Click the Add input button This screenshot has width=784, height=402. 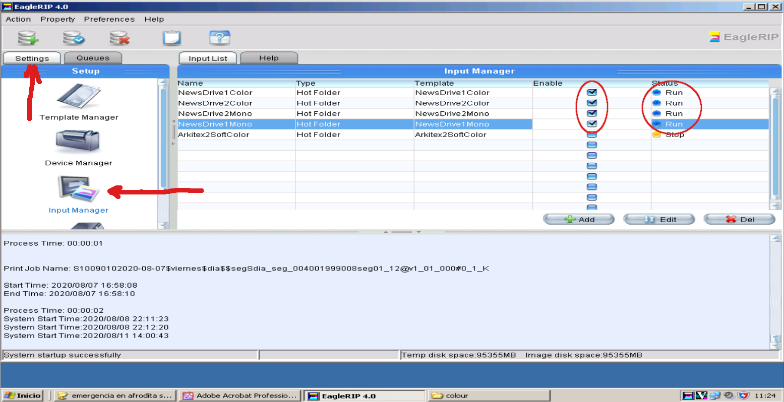pos(578,220)
